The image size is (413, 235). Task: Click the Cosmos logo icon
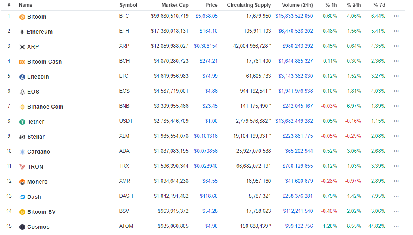coord(22,227)
